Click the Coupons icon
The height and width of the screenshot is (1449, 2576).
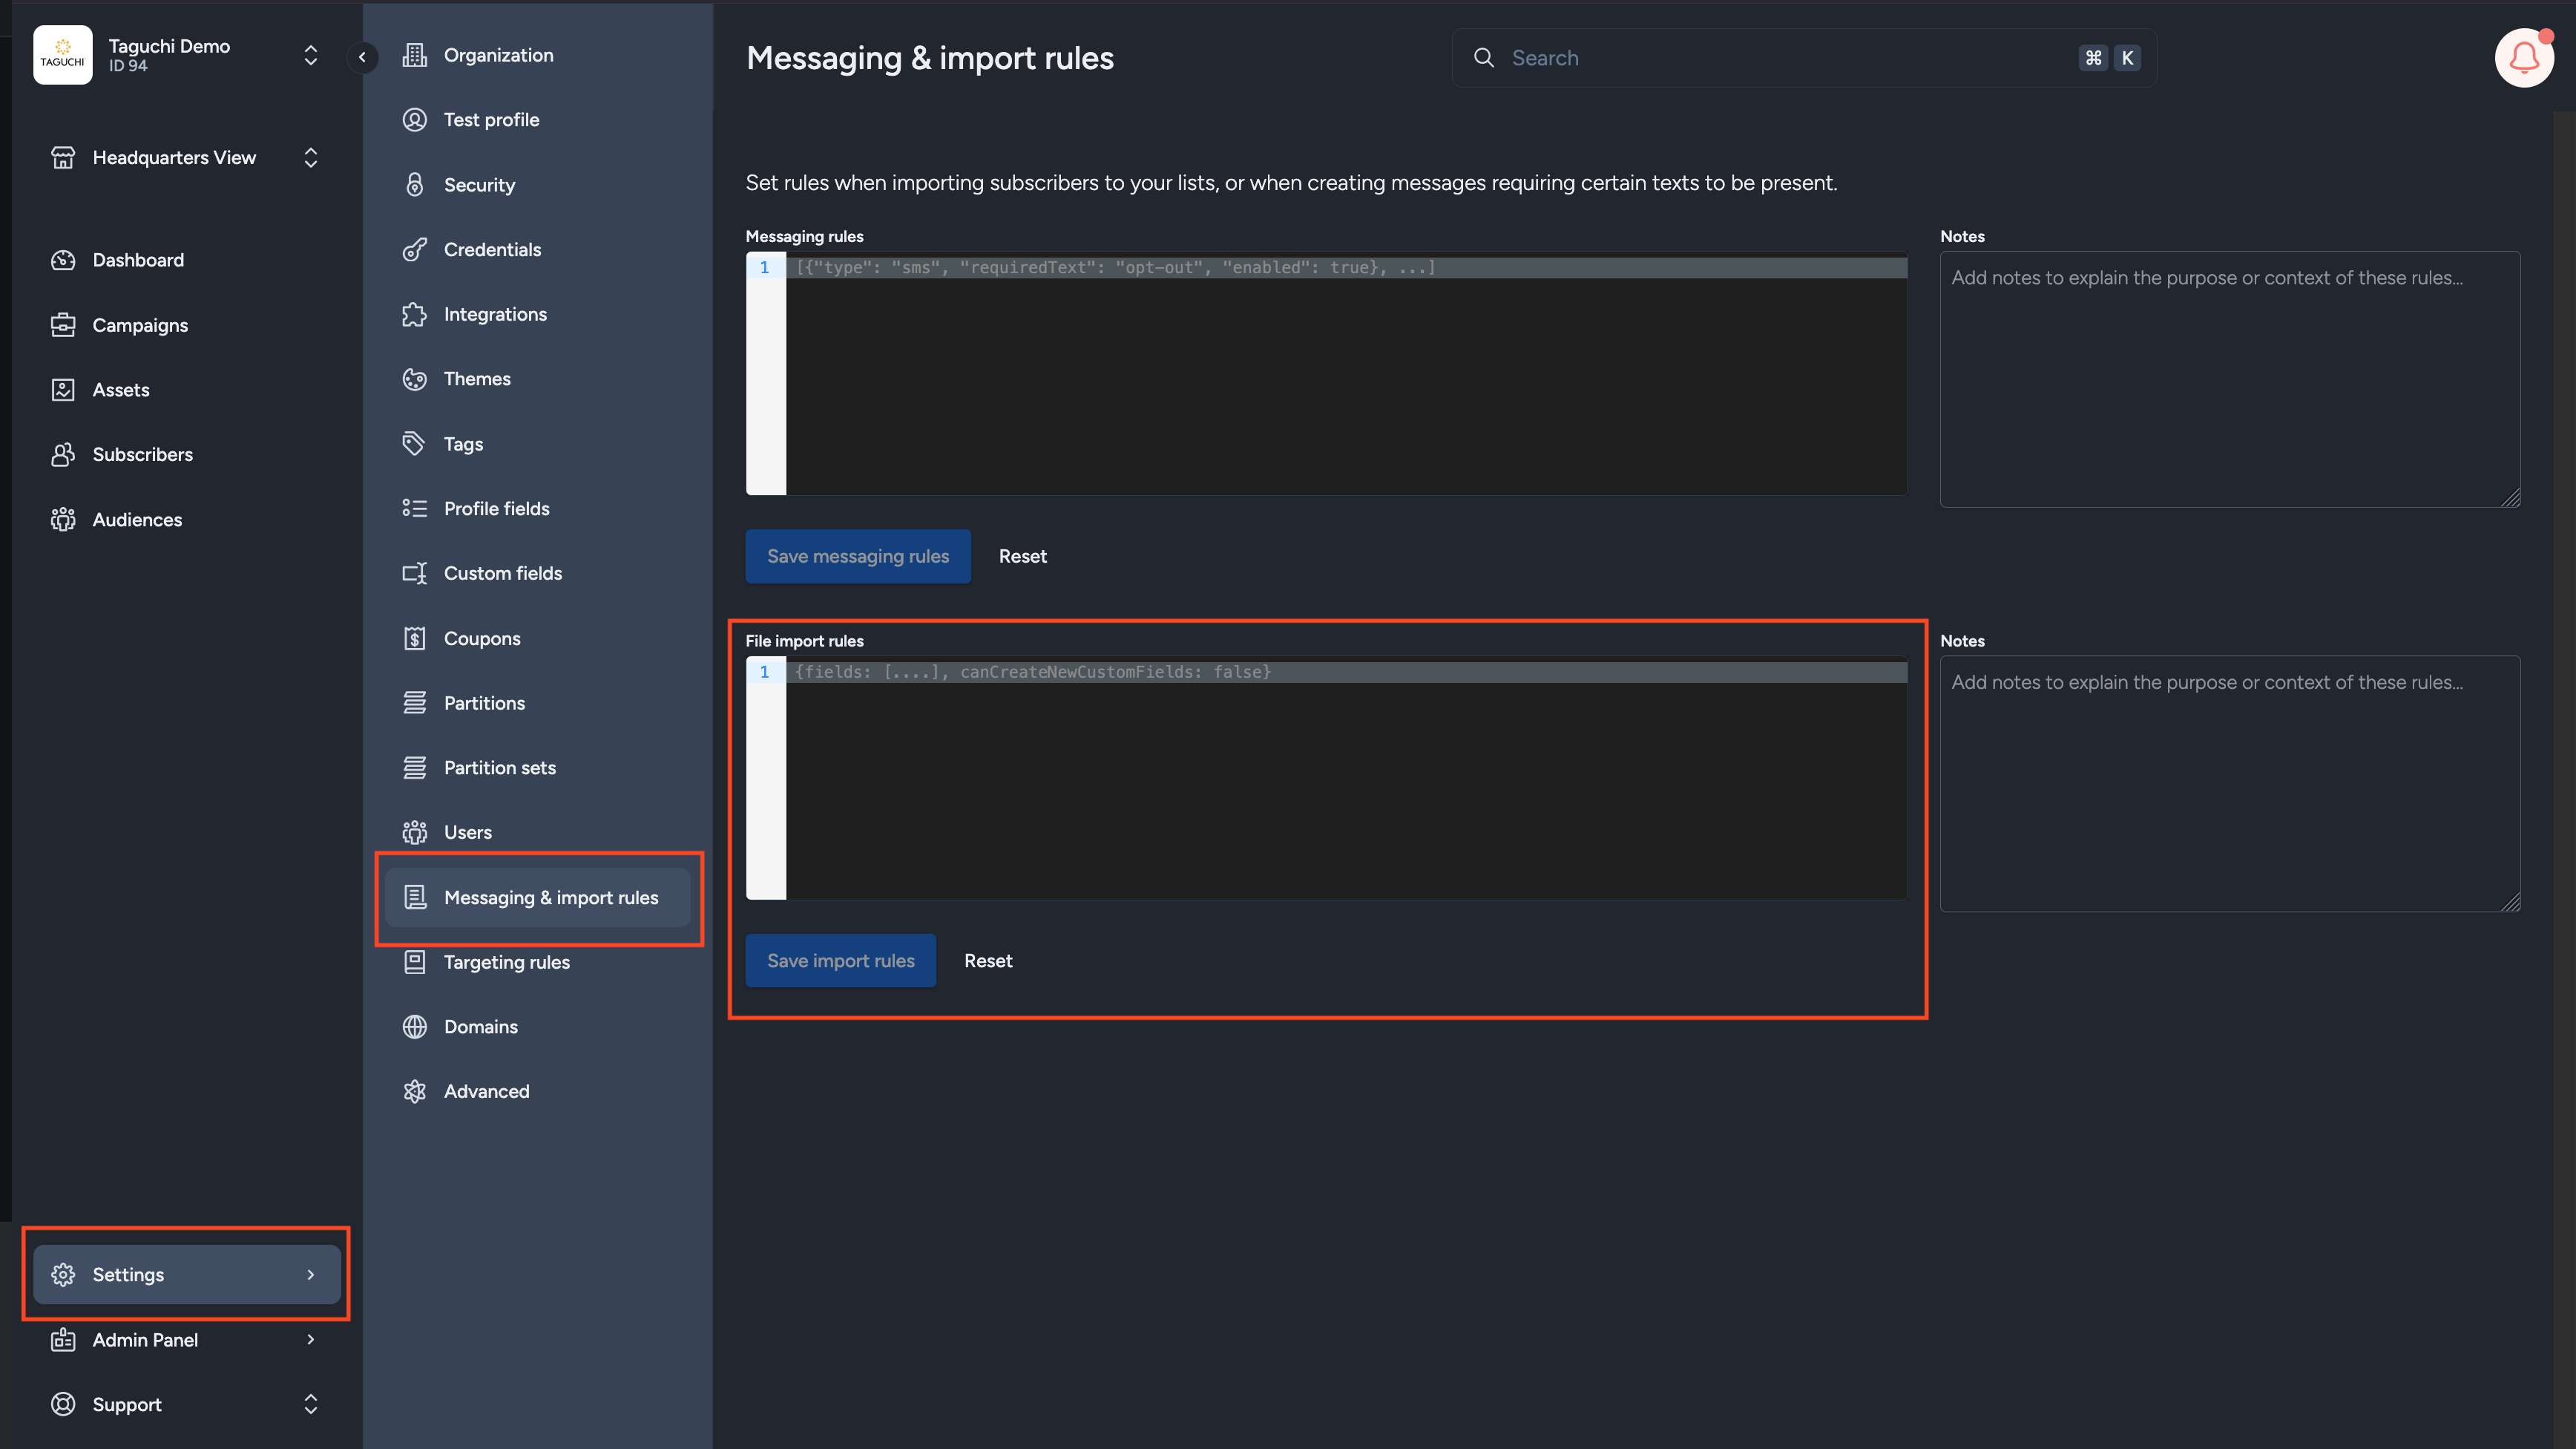(414, 638)
